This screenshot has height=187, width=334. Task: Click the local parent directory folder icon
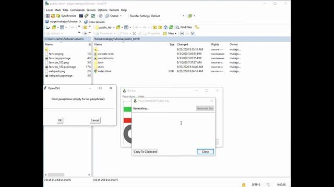click(86, 28)
